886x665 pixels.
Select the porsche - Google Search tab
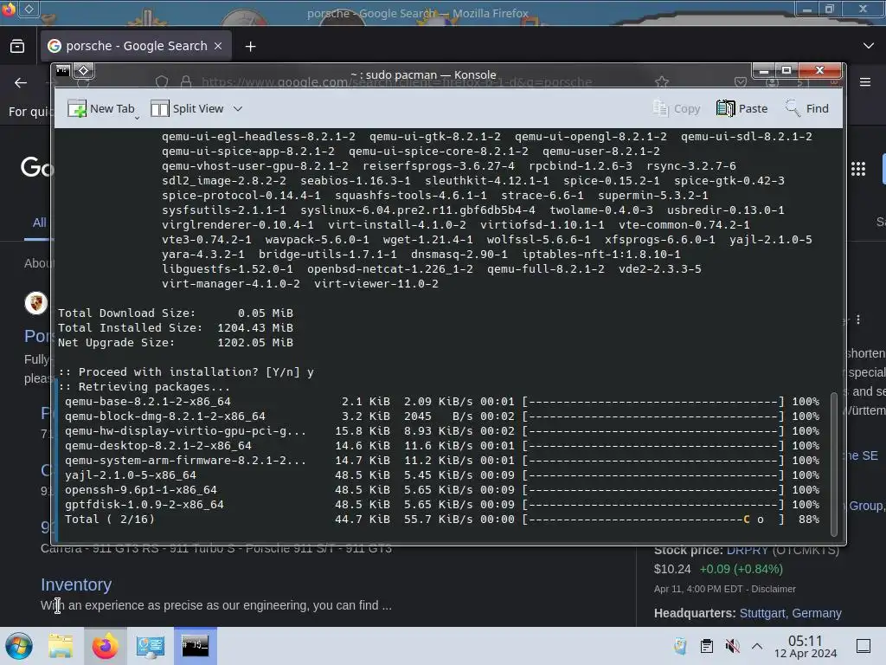[x=136, y=46]
